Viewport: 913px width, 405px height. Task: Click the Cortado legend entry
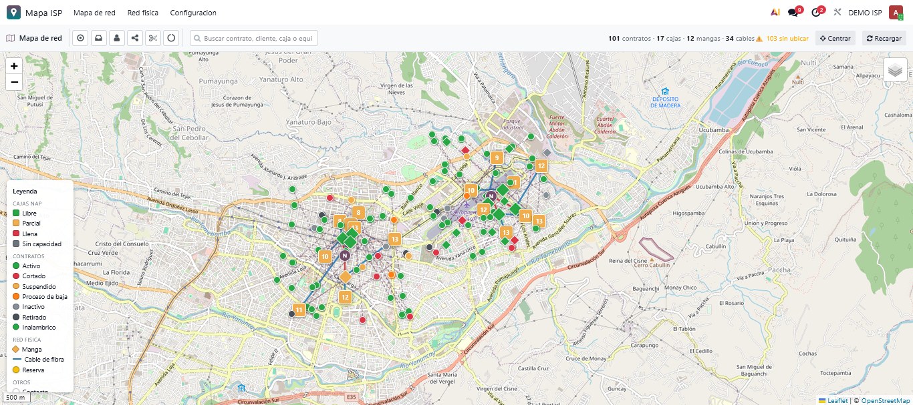(x=30, y=276)
